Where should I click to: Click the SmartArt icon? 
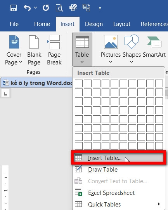tap(154, 42)
